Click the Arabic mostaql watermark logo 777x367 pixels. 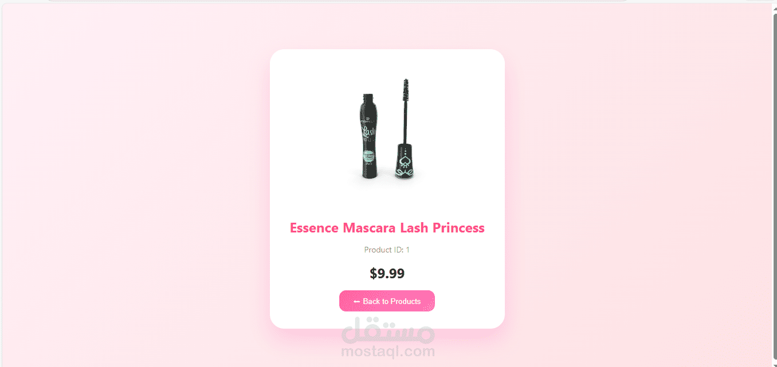pyautogui.click(x=388, y=330)
